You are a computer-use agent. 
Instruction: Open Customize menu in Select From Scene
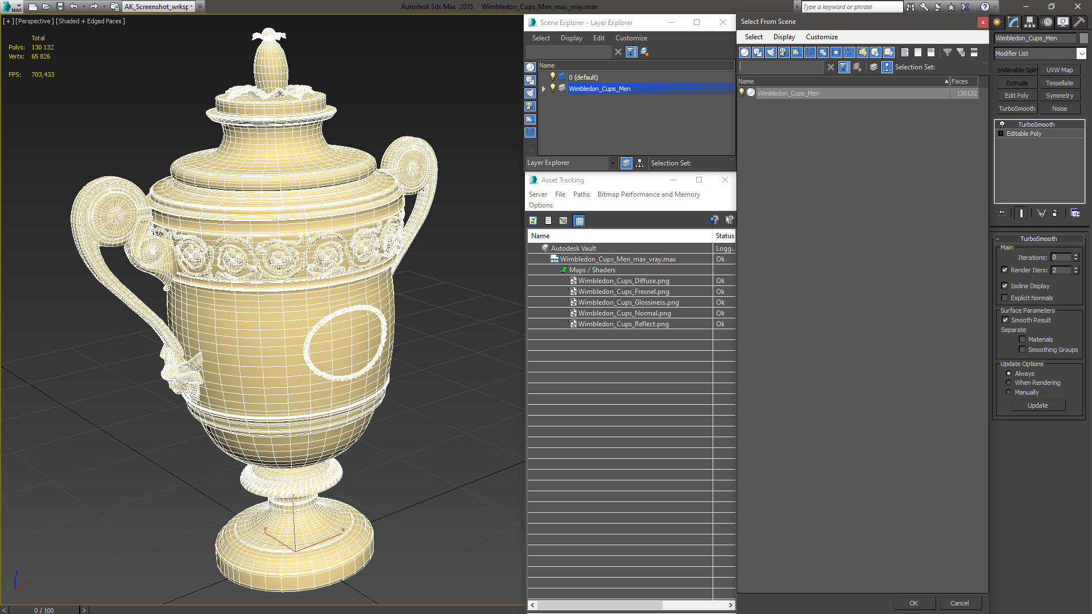(821, 37)
